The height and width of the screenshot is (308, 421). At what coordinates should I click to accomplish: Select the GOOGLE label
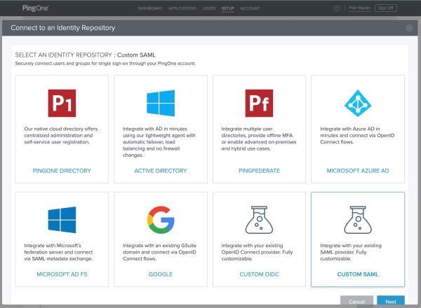click(x=161, y=274)
